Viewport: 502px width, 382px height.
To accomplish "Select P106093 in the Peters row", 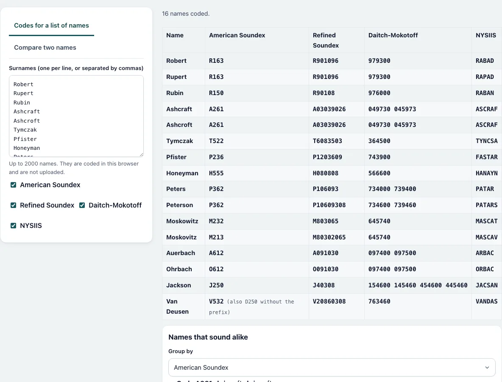I will [x=326, y=189].
